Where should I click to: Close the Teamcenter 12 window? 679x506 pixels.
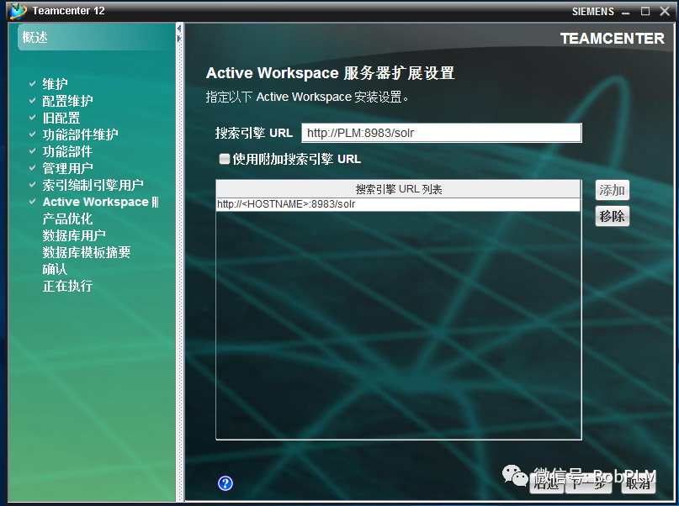[665, 11]
